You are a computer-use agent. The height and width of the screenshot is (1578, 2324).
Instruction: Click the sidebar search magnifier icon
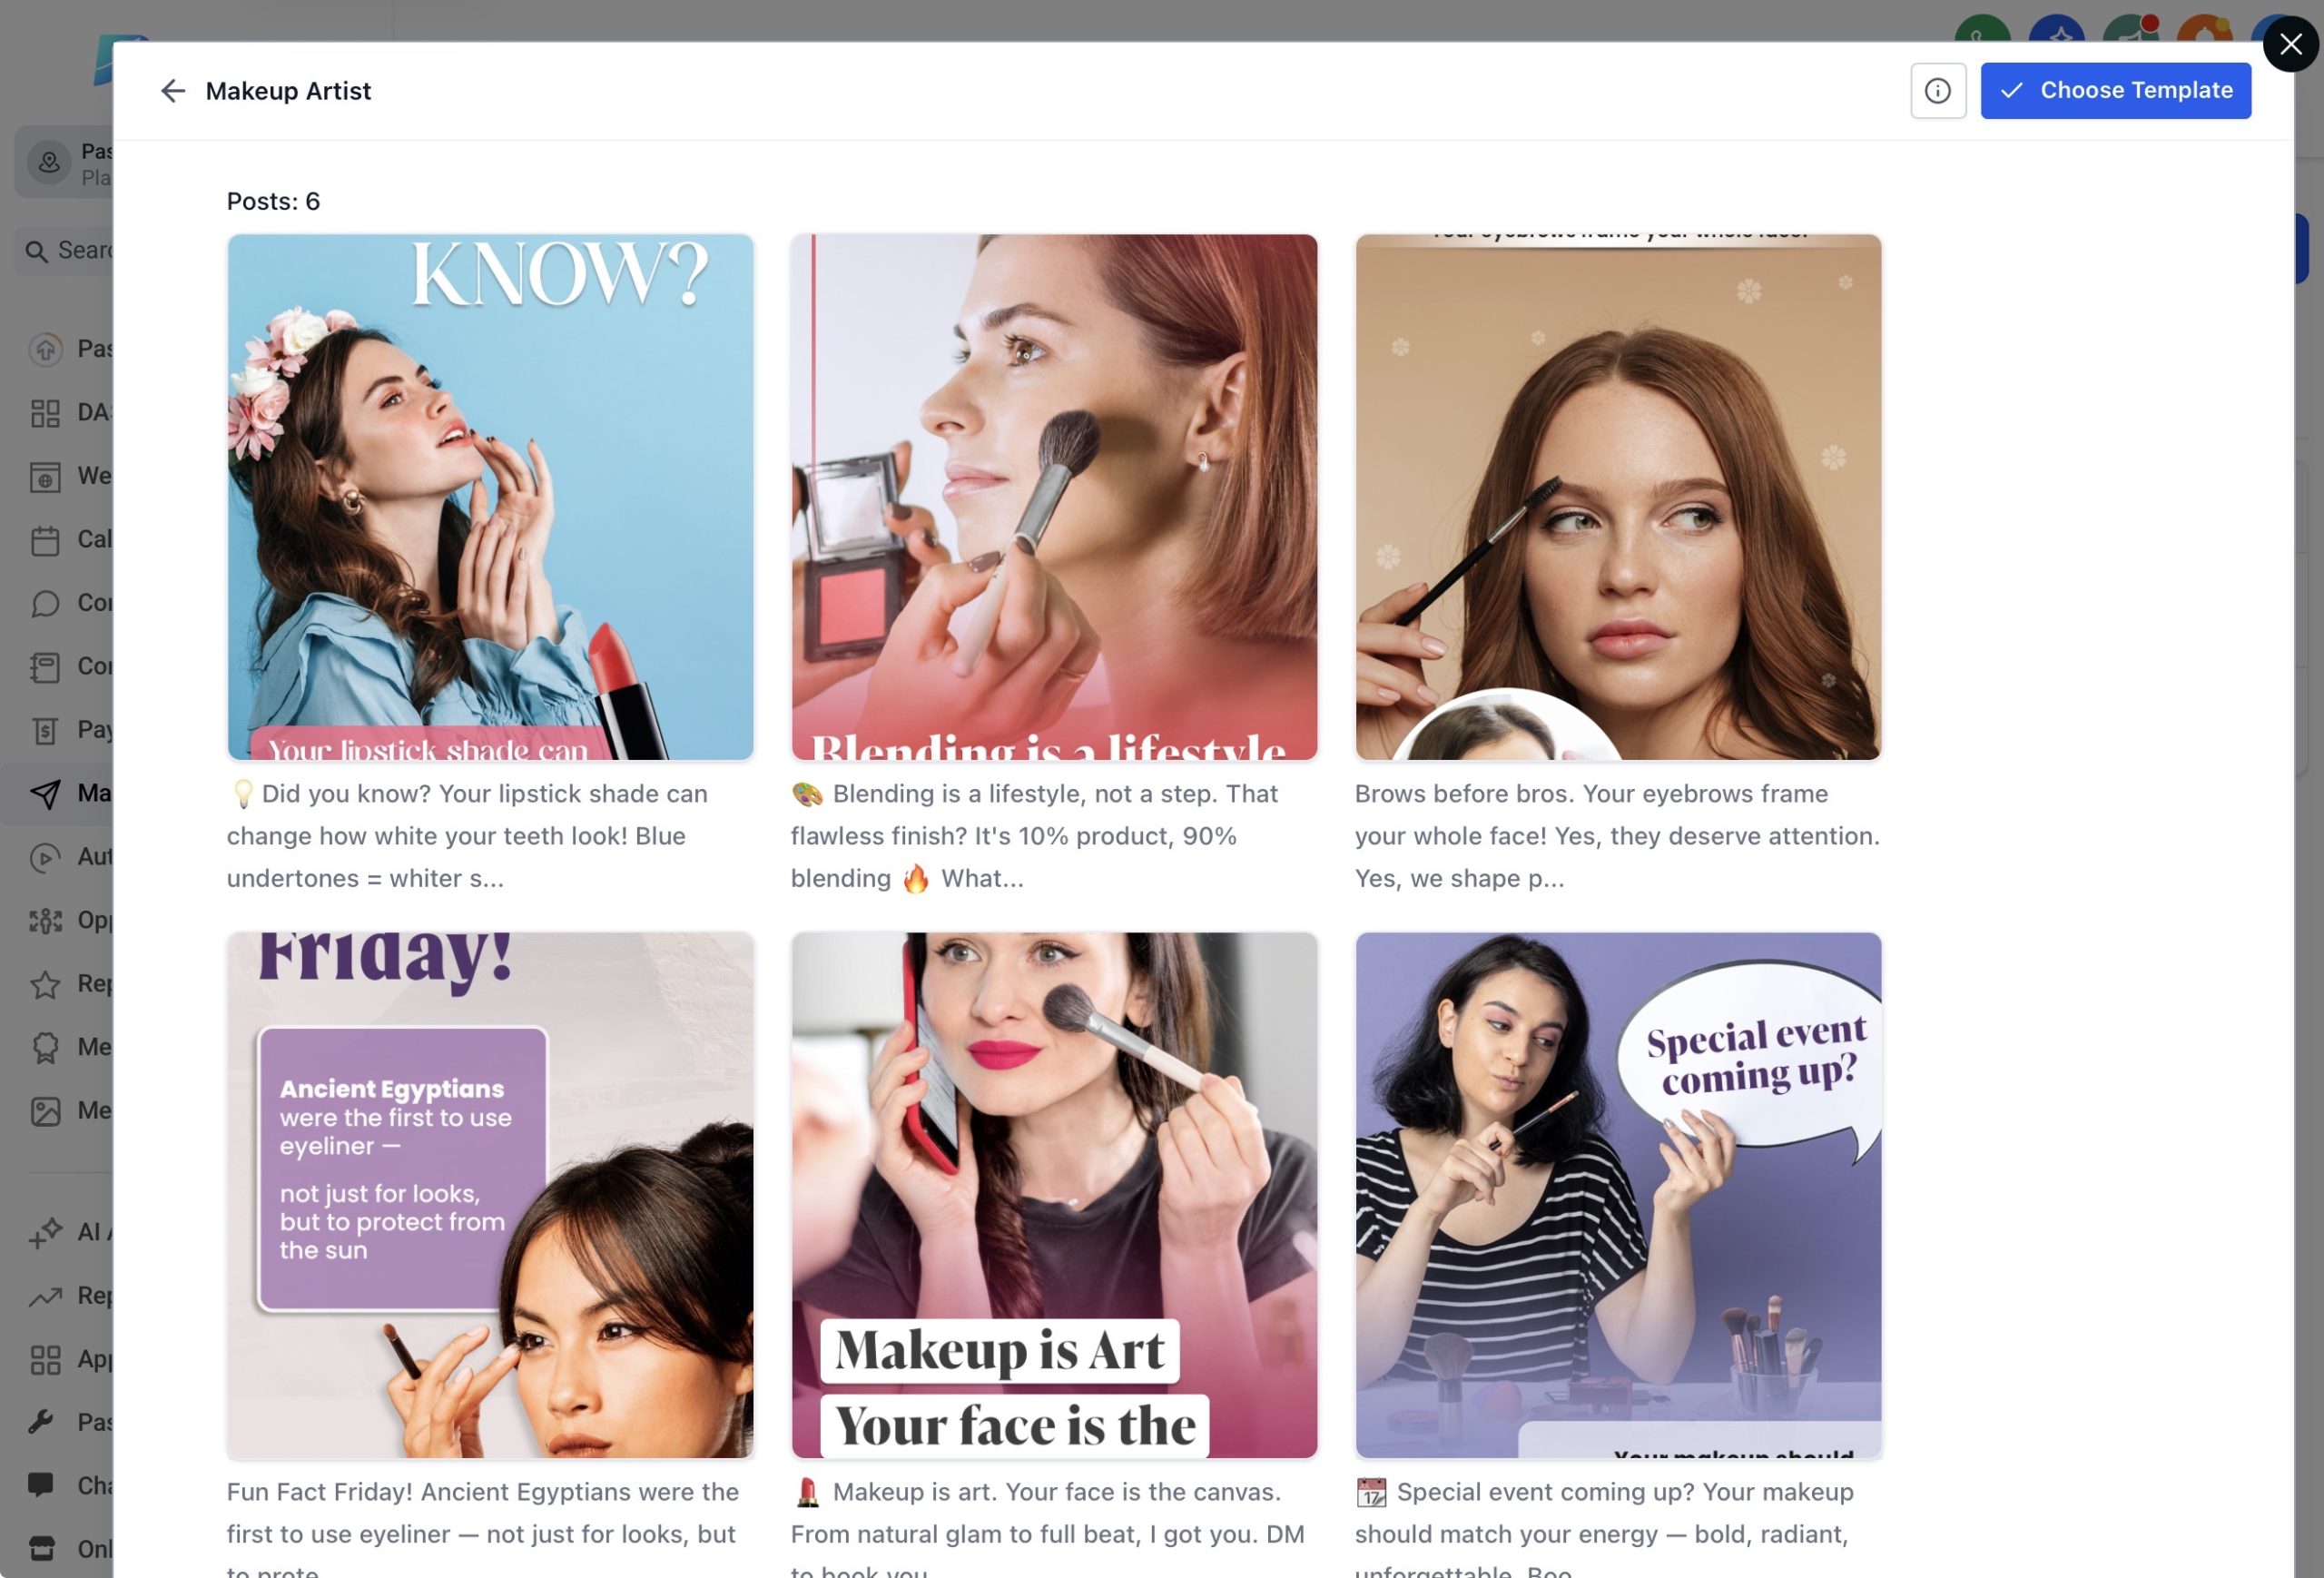pos(37,251)
